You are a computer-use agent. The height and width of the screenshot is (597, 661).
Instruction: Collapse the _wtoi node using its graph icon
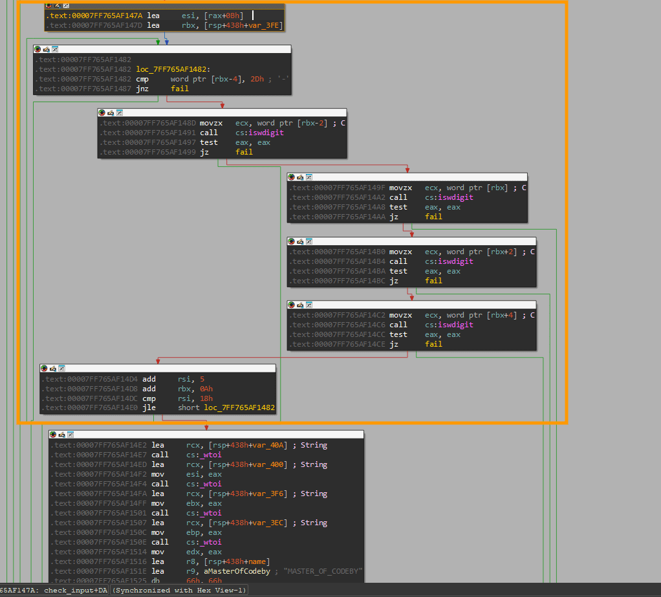pos(69,434)
